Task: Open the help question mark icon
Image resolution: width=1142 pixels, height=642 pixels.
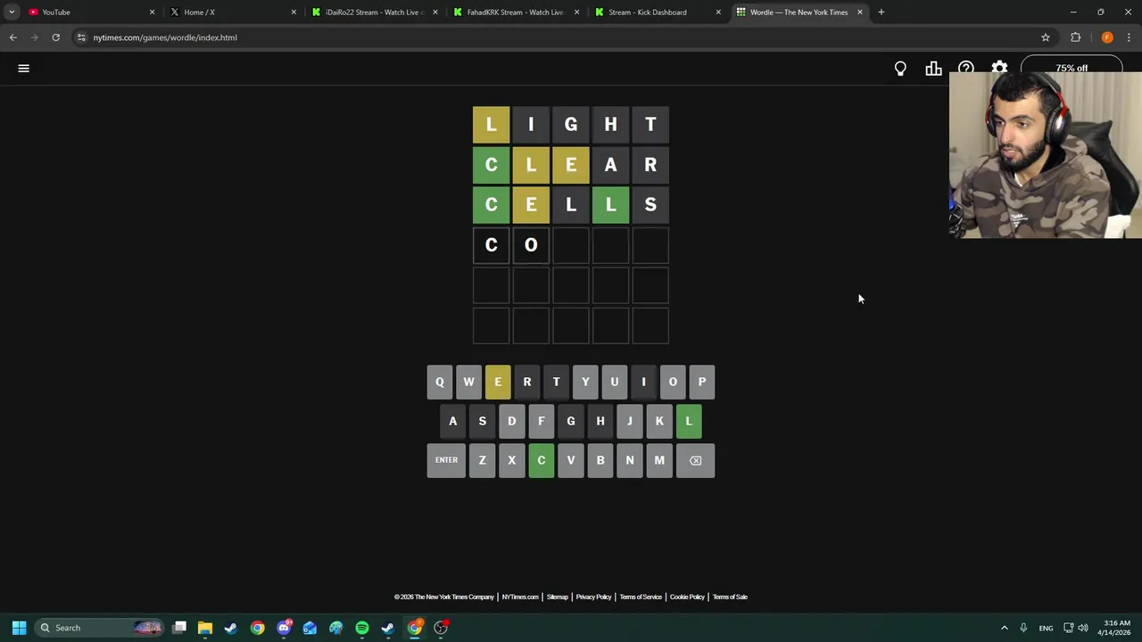Action: point(966,67)
